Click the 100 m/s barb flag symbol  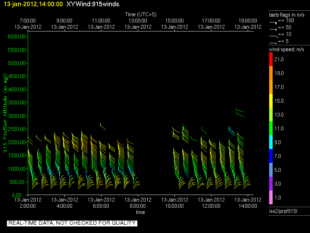[x=273, y=22]
